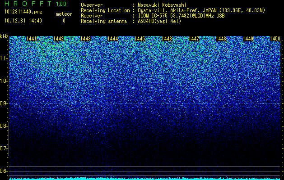284x180 pixels.
Task: Click the 1448 time marker label
Action: tap(221, 39)
